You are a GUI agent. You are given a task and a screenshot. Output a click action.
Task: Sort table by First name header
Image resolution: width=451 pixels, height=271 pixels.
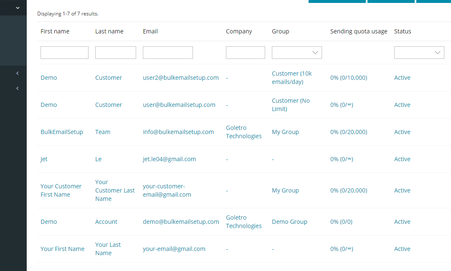(55, 31)
